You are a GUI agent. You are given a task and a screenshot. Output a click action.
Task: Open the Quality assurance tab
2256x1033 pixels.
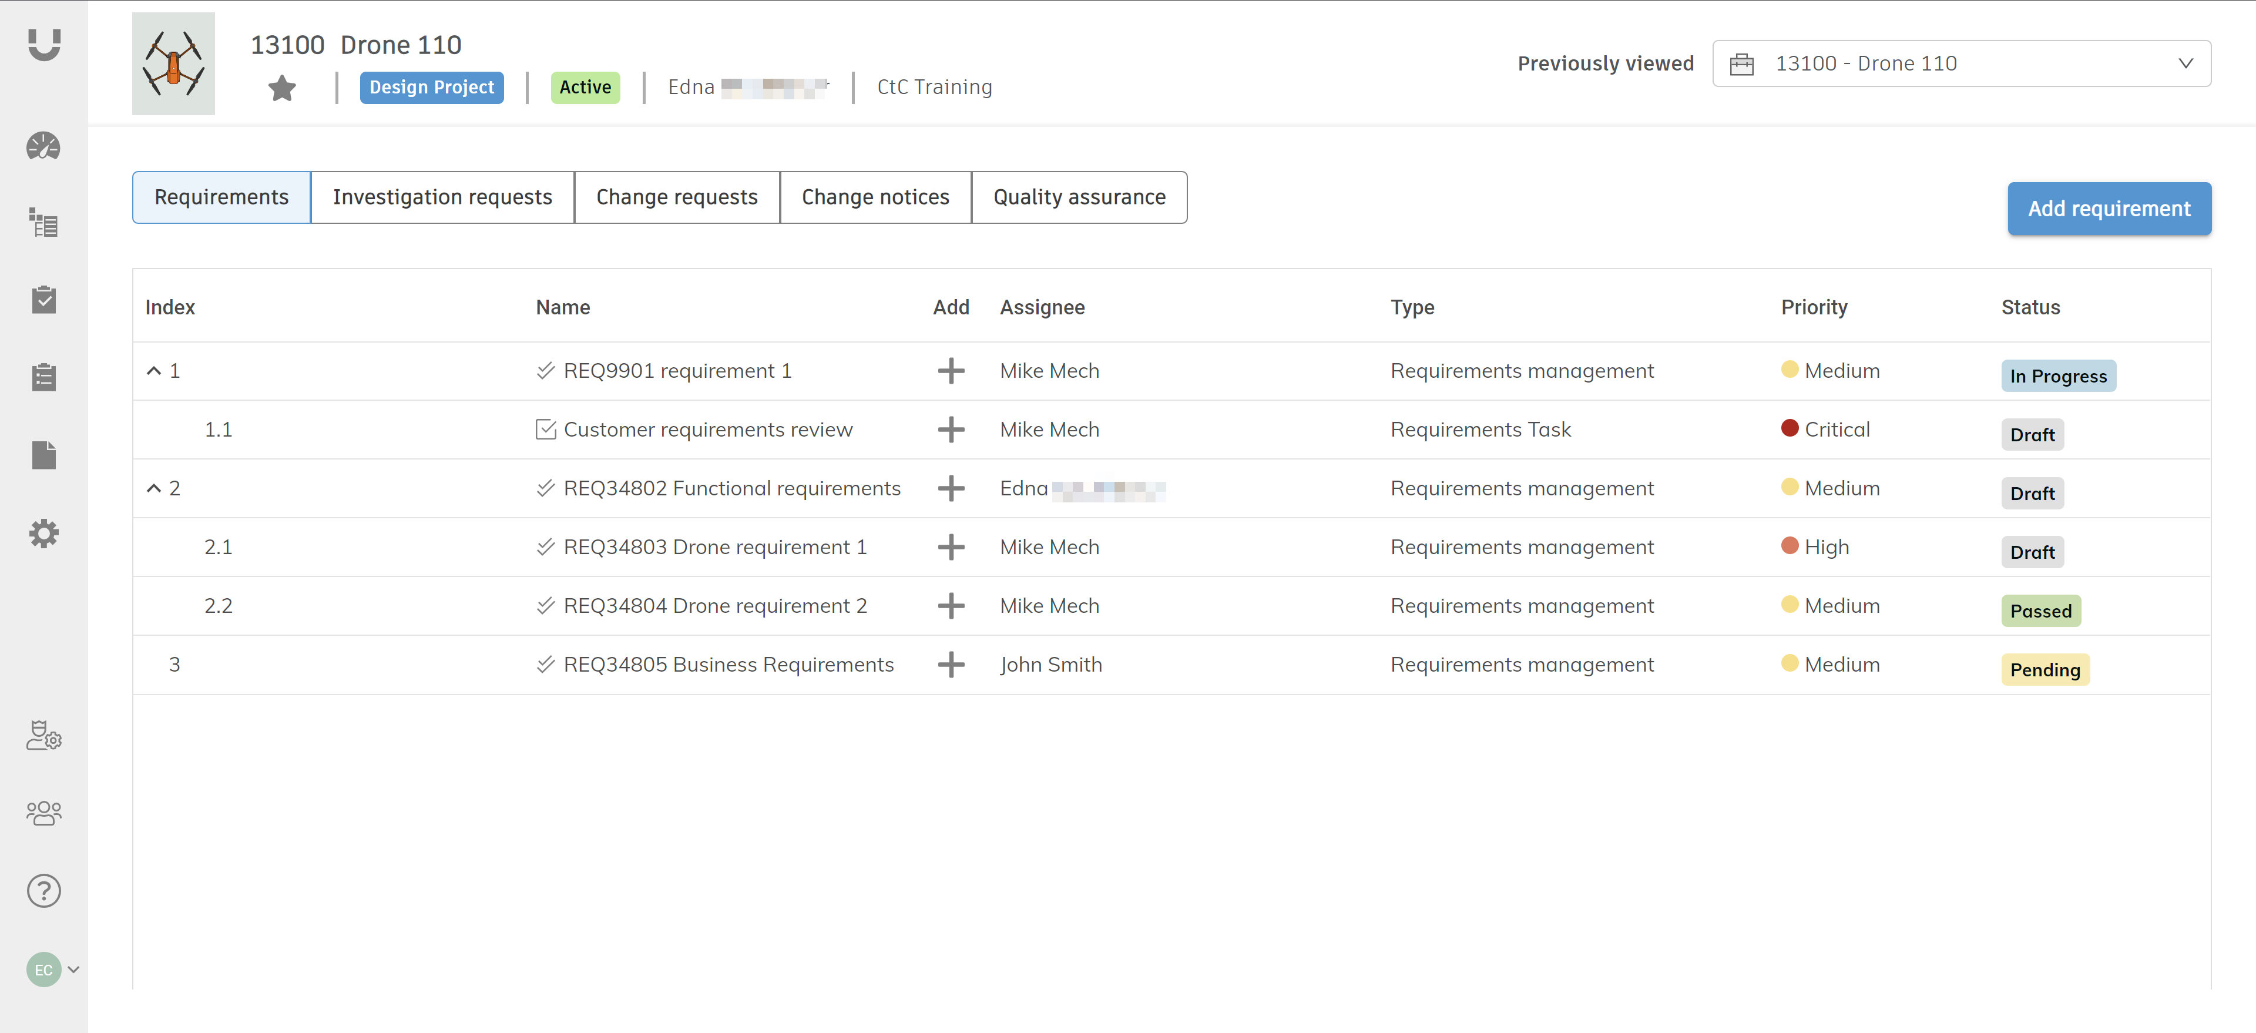tap(1079, 197)
